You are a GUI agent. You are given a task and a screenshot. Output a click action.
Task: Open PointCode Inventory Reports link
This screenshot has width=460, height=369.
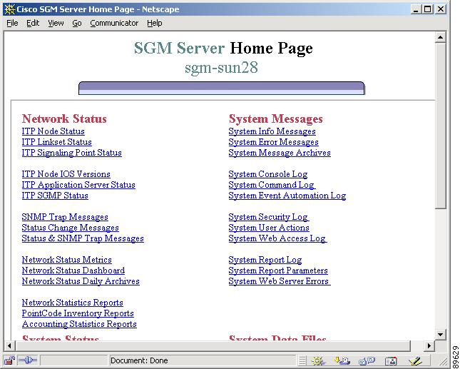[78, 313]
